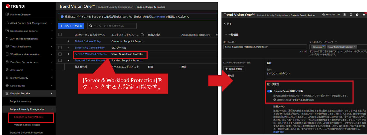Click the XDR Threat Investigation icon
Image resolution: width=367 pixels, height=135 pixels.
pos(7,39)
